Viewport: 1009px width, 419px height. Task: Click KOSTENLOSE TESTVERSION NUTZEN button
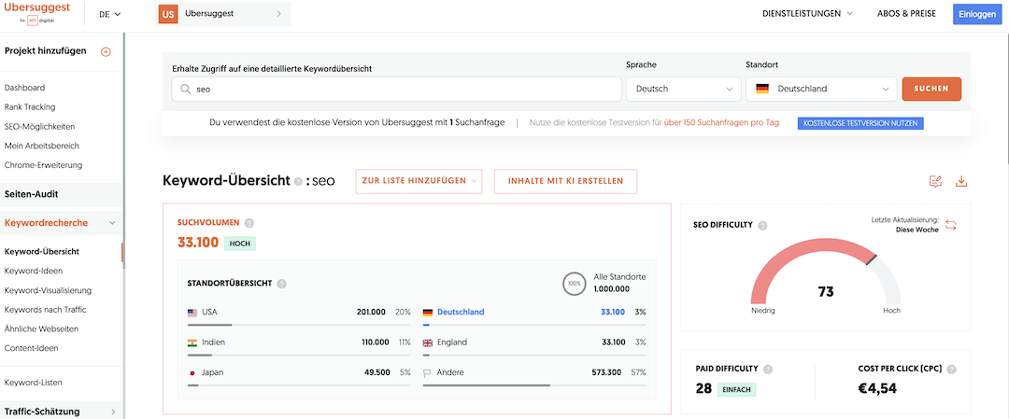[860, 123]
